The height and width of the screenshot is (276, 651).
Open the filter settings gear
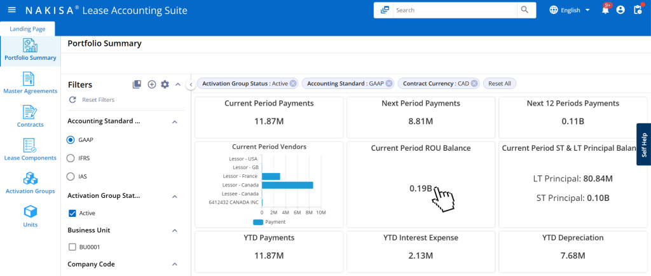tap(165, 84)
